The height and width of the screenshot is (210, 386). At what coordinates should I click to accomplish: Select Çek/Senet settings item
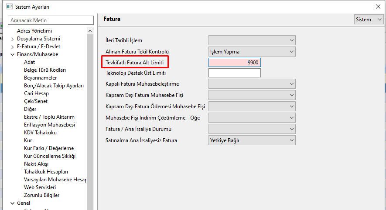(x=36, y=101)
